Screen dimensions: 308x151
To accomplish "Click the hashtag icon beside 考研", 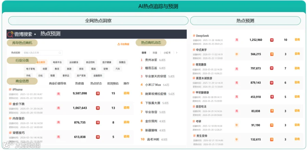I will click(x=194, y=121).
